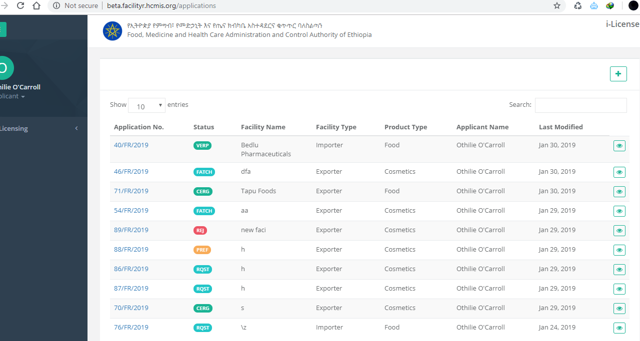Click the PREF status badge for 88/FR/2019

[x=202, y=250]
